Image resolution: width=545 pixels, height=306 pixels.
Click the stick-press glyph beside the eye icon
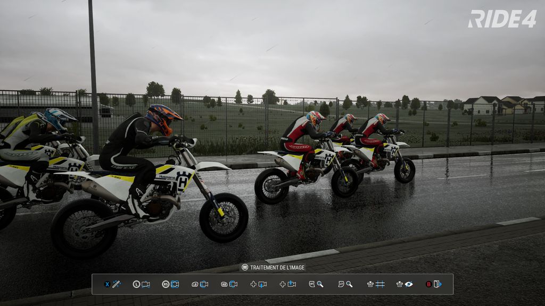pyautogui.click(x=400, y=285)
